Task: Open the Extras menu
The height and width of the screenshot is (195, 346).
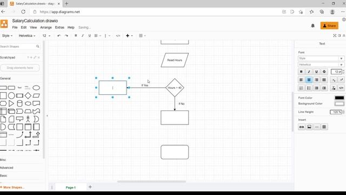Action: click(59, 28)
